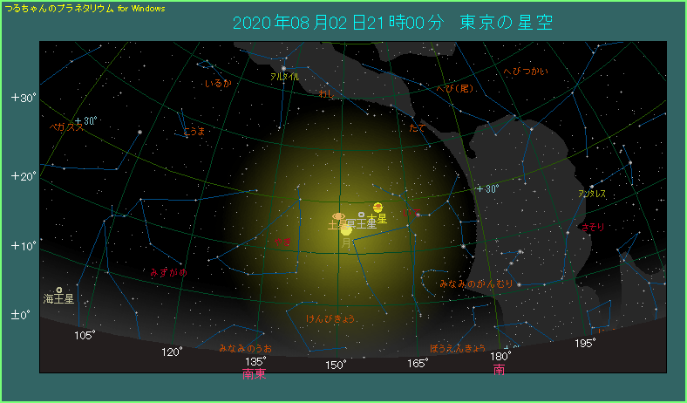This screenshot has width=687, height=403.
Task: Click the Saturn planet icon
Action: click(338, 216)
